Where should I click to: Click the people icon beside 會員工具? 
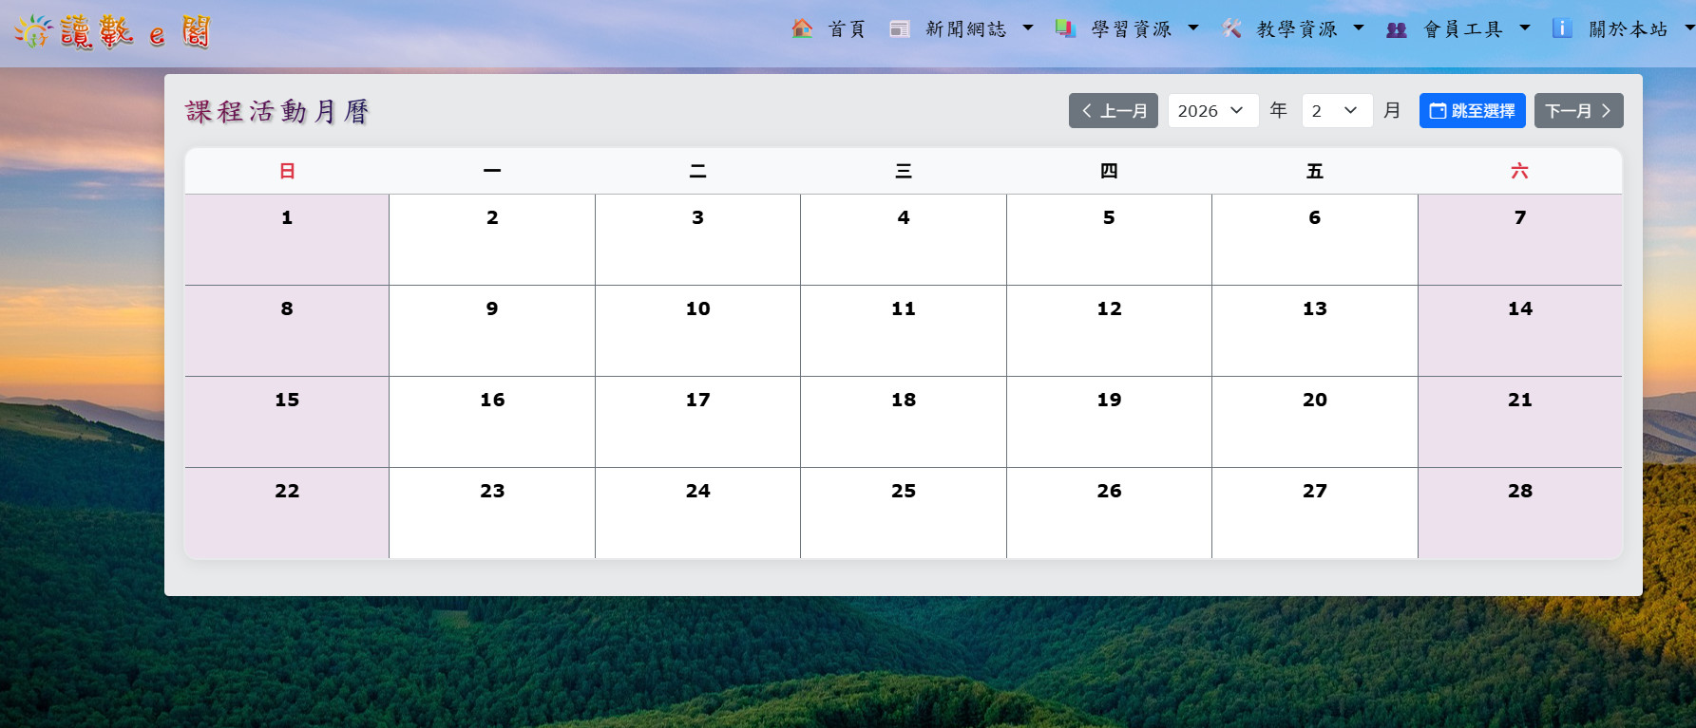pyautogui.click(x=1396, y=29)
